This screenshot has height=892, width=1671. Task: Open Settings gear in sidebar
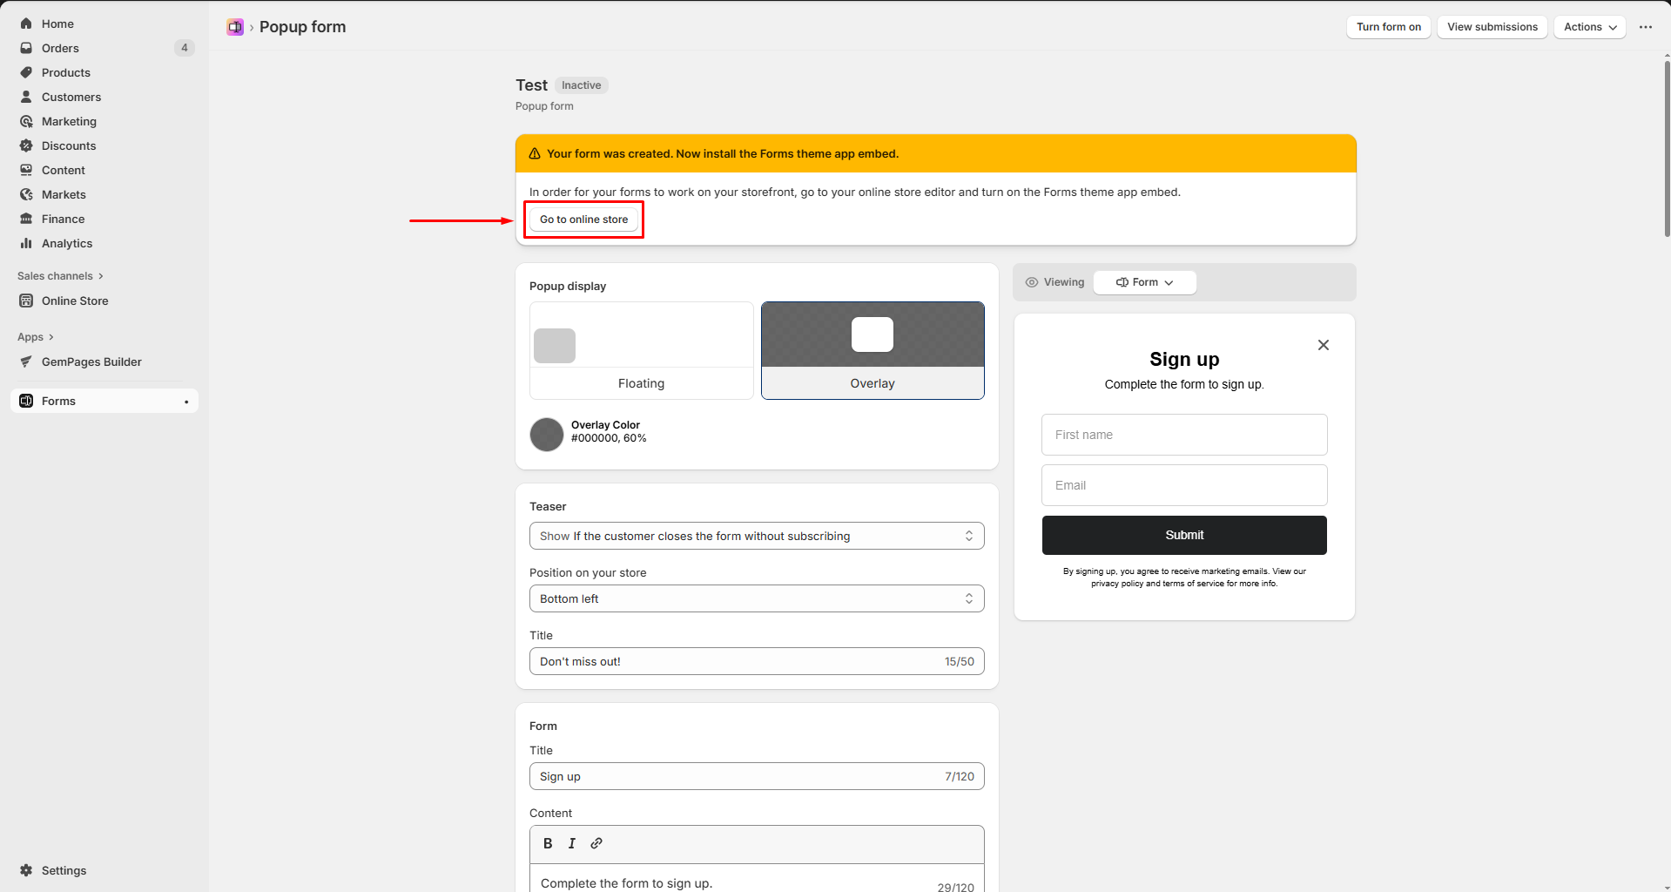point(26,870)
